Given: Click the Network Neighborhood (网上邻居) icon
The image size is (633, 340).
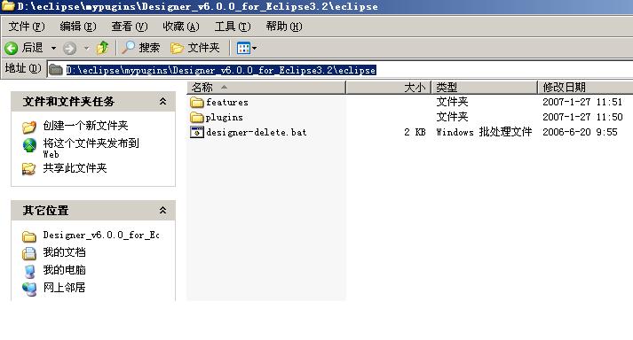Looking at the screenshot, I should 29,289.
